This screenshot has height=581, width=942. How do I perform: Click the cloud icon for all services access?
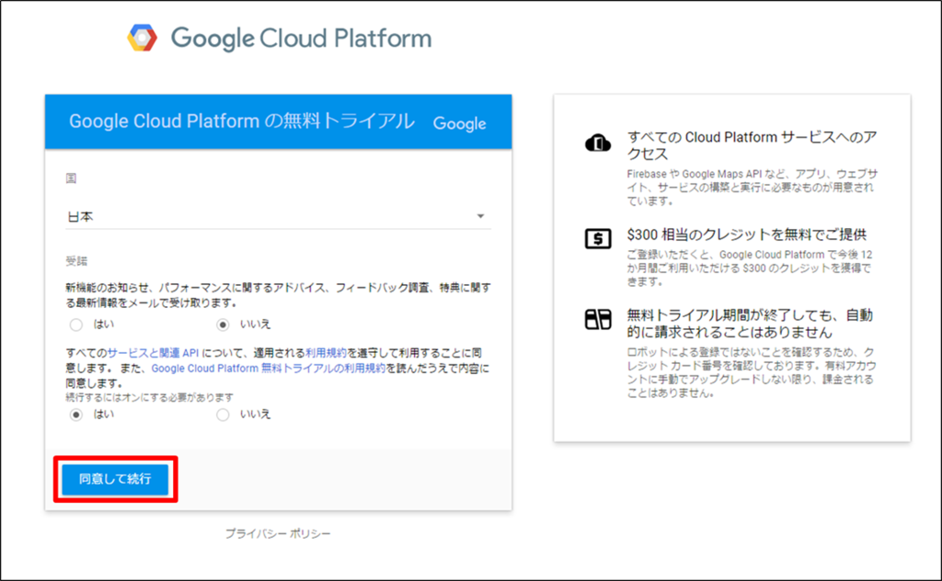pos(598,142)
